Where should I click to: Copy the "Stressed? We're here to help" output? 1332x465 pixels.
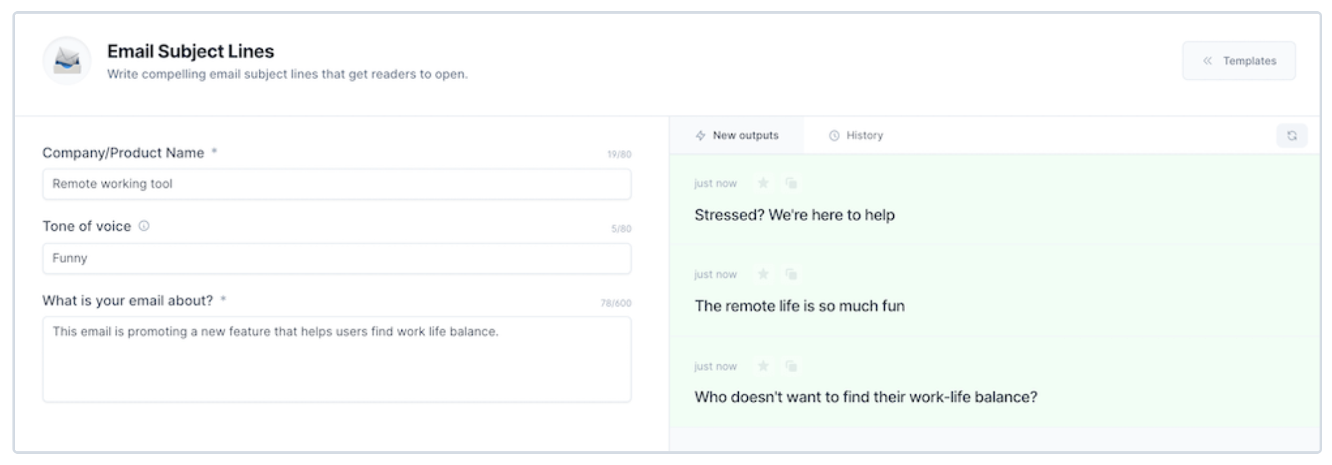(791, 183)
